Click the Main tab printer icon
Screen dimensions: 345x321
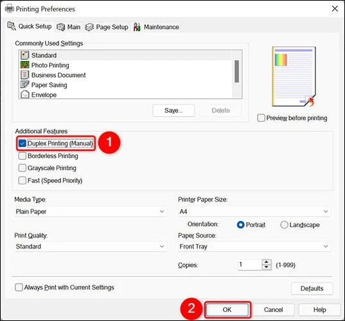(x=61, y=27)
